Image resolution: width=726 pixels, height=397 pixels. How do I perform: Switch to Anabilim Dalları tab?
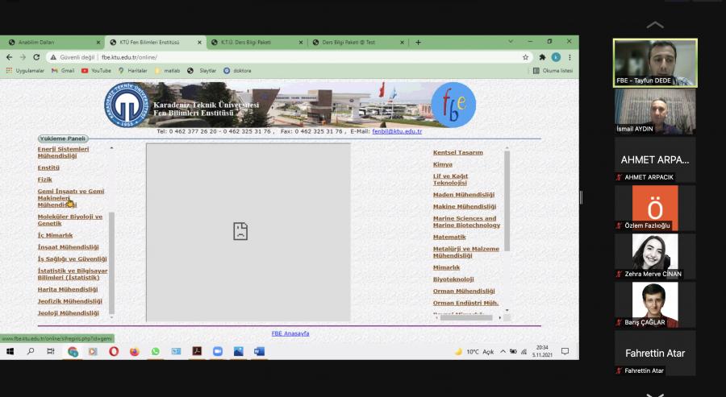[54, 42]
